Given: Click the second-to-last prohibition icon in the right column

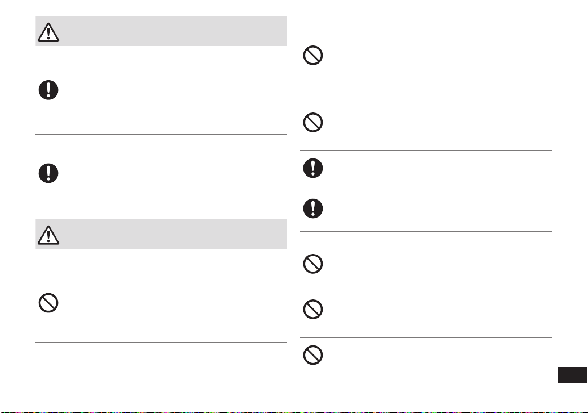Looking at the screenshot, I should click(312, 310).
